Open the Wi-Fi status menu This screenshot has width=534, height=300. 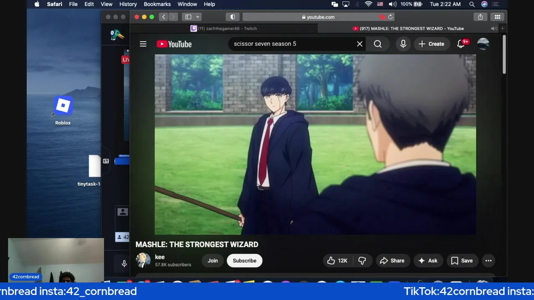[x=368, y=4]
